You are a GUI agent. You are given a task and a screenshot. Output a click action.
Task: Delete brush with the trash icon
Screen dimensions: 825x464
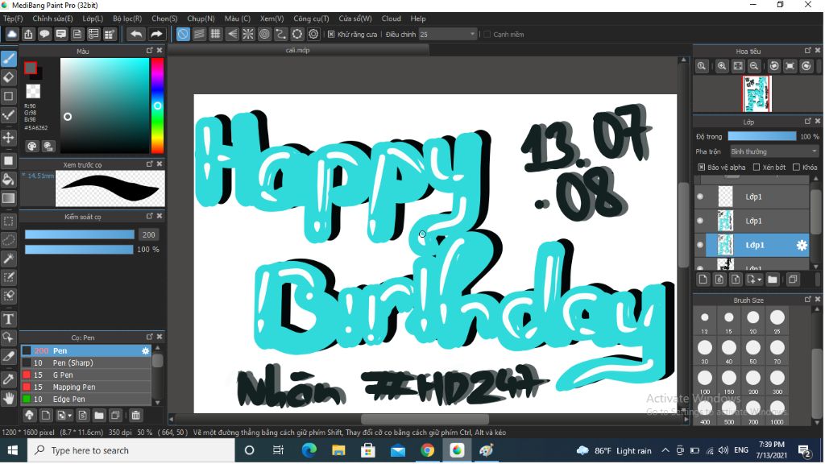pyautogui.click(x=135, y=416)
